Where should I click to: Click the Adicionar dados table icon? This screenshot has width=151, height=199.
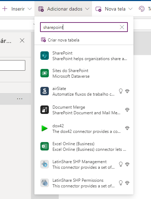point(41,9)
